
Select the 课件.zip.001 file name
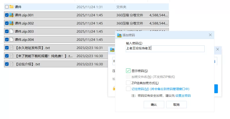tap(24, 15)
